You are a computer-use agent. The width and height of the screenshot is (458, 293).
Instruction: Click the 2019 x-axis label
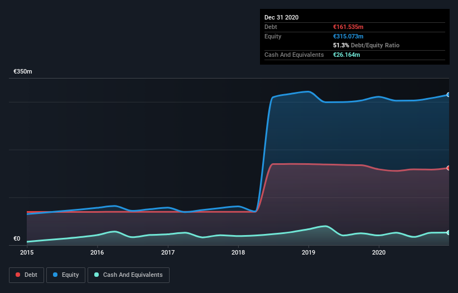click(308, 252)
